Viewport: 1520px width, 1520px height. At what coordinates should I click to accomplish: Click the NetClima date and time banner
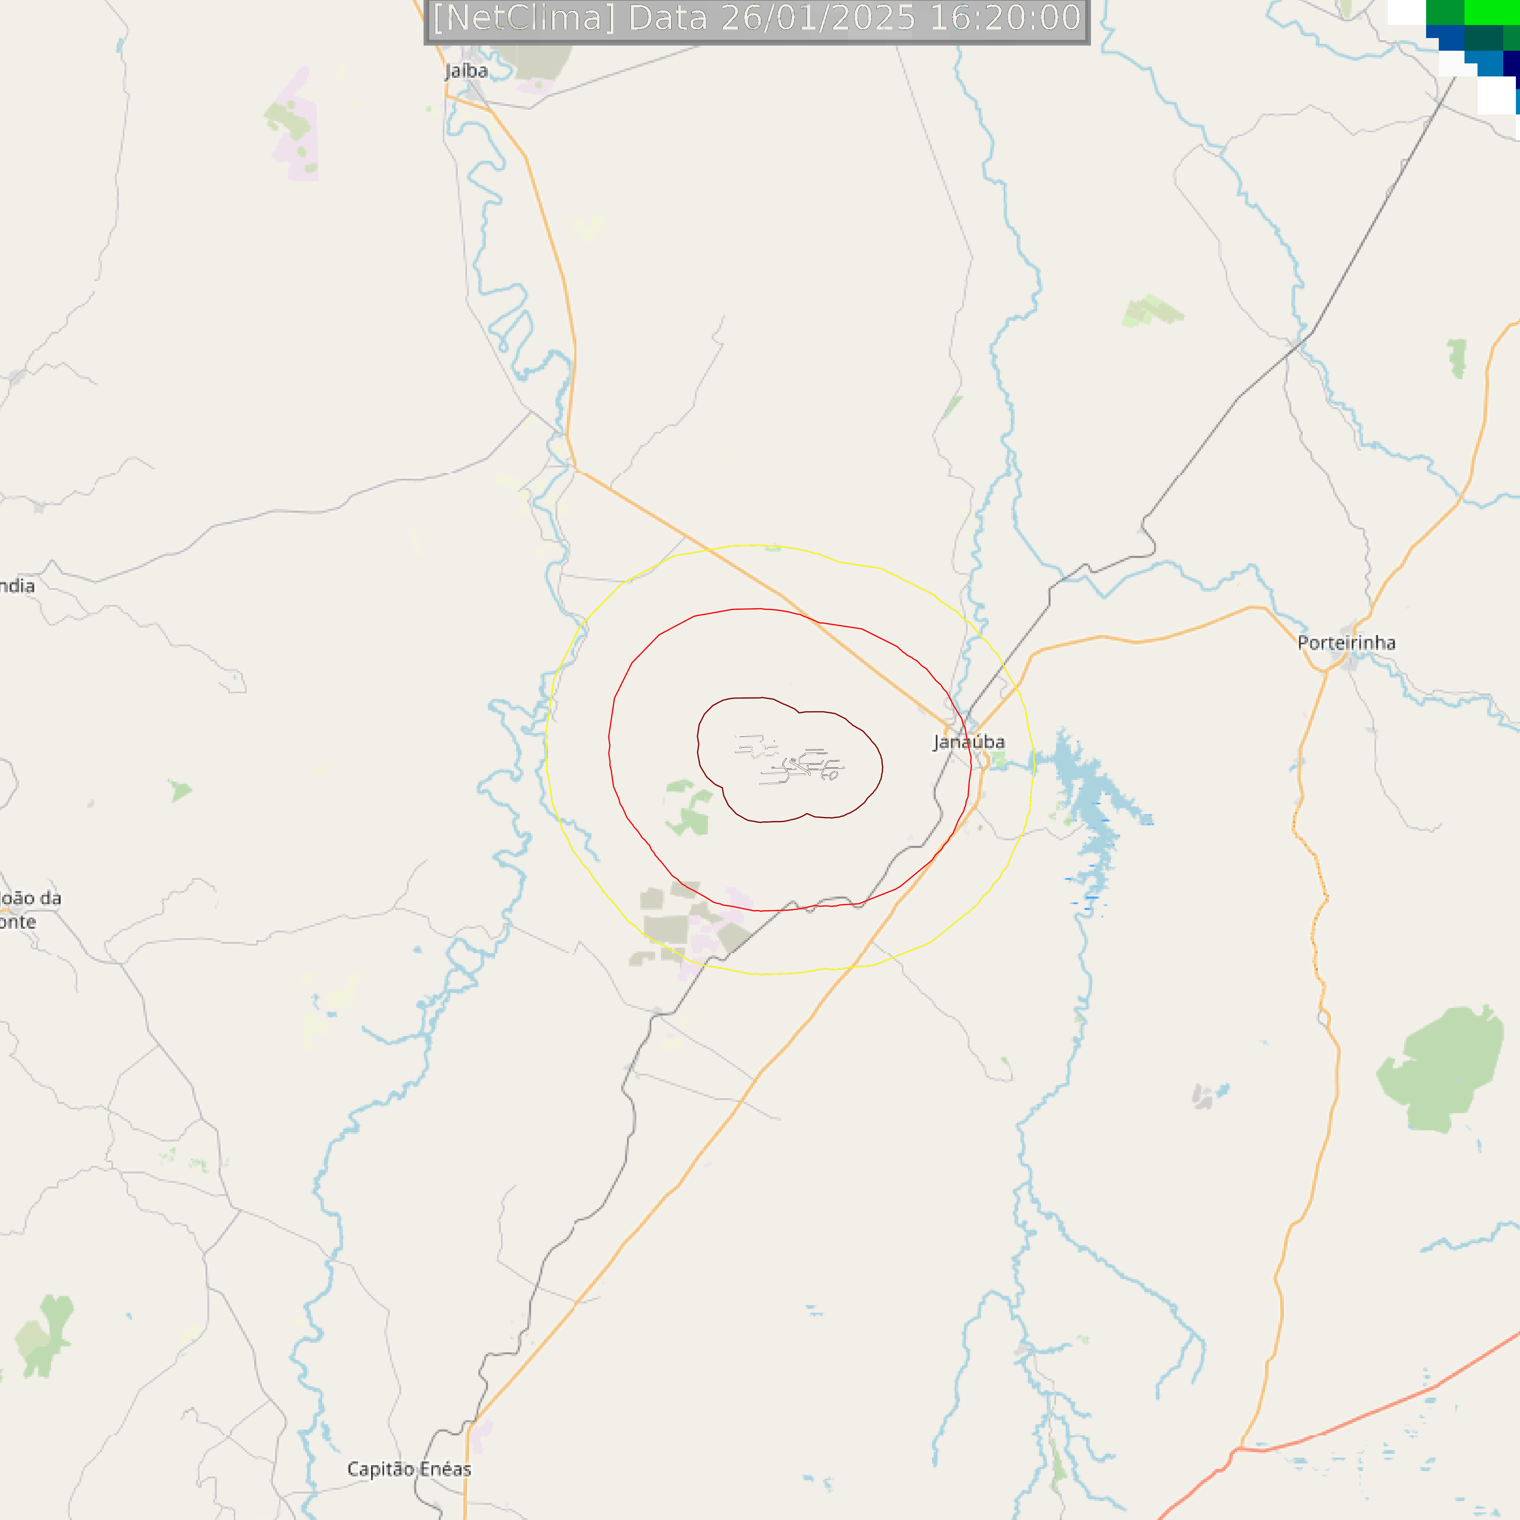(x=757, y=19)
